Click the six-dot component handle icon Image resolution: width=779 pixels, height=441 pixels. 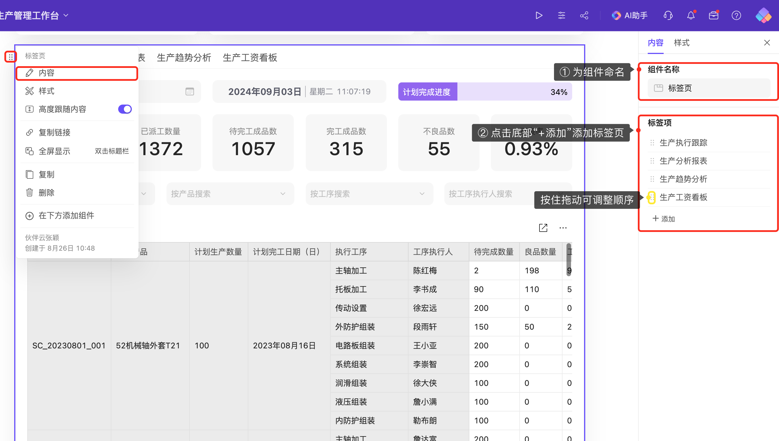(x=11, y=57)
